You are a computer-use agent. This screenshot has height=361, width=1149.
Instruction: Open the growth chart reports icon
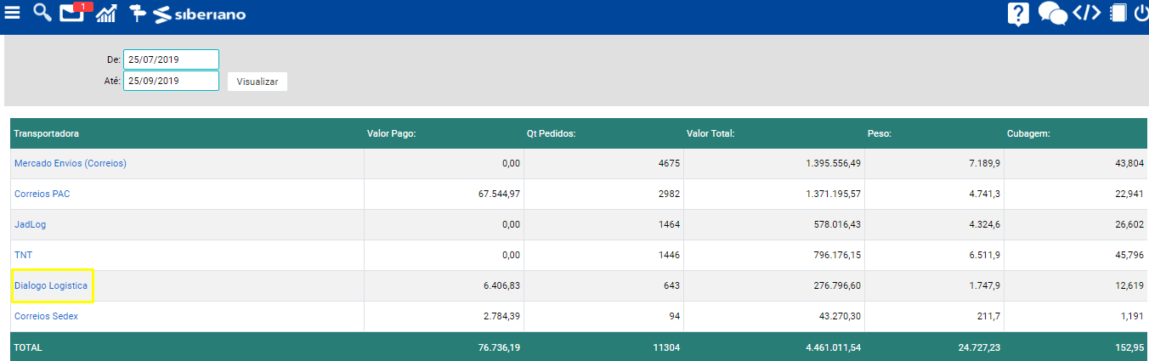click(x=106, y=14)
